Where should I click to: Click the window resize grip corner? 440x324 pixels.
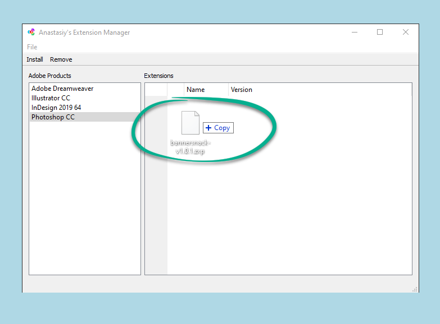415,289
